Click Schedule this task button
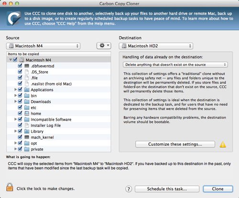Image resolution: width=239 pixels, height=198 pixels. [x=167, y=189]
